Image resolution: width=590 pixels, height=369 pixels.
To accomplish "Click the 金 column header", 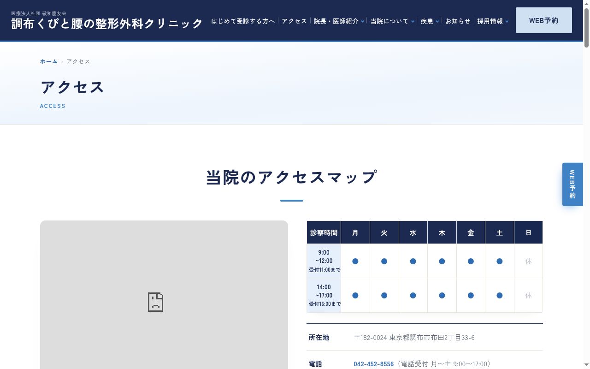I will tap(471, 232).
